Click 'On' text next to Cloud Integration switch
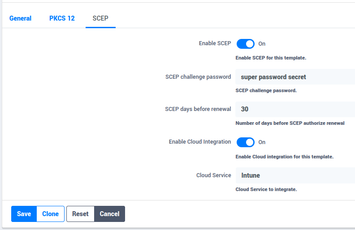The image size is (355, 230). [262, 142]
